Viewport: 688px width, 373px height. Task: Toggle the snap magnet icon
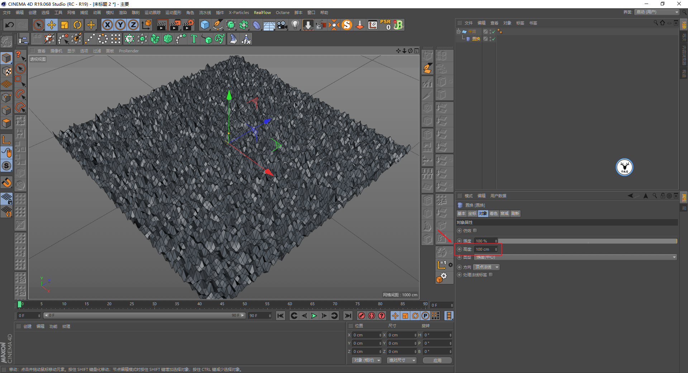coord(6,183)
